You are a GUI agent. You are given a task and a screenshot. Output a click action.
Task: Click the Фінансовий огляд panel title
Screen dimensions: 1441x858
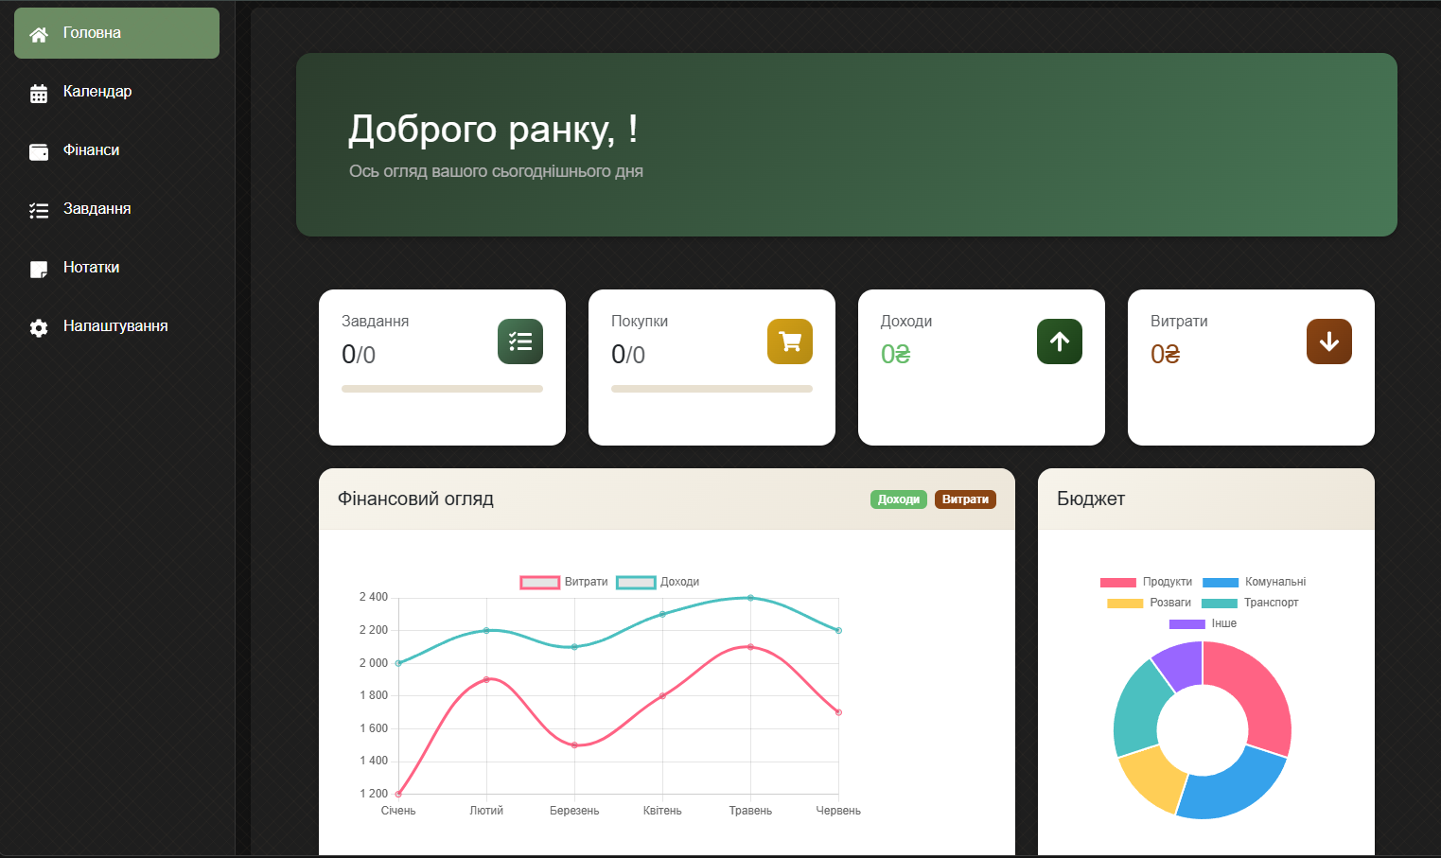pyautogui.click(x=415, y=499)
